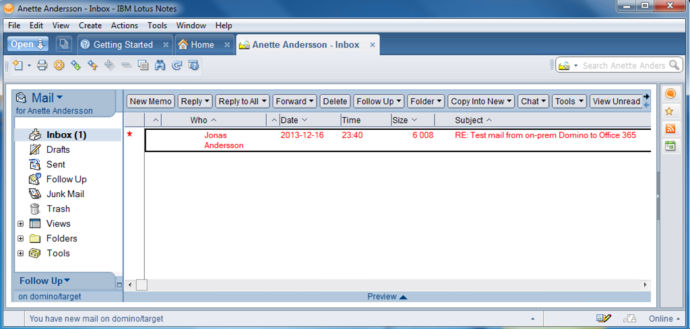Click the thumbnails icon next to Open
This screenshot has height=329, width=690.
[x=64, y=44]
